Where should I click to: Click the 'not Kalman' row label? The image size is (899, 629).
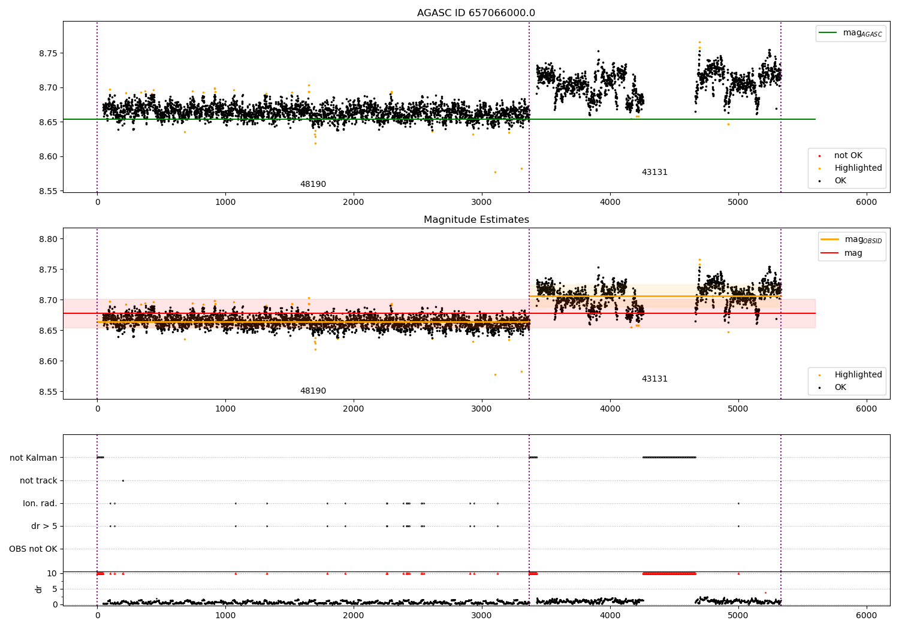pos(34,458)
